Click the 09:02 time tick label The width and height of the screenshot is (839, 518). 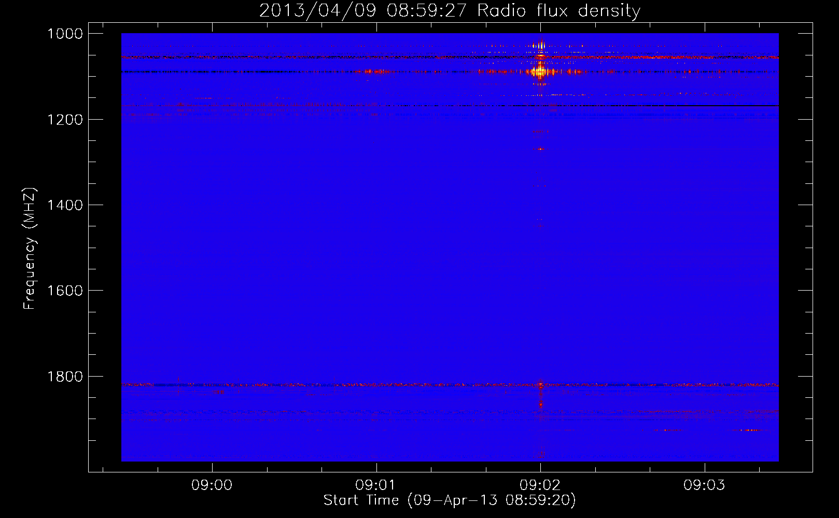coord(540,485)
